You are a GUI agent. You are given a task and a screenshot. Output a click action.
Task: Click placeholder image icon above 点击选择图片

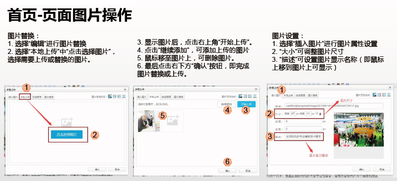tap(67, 122)
